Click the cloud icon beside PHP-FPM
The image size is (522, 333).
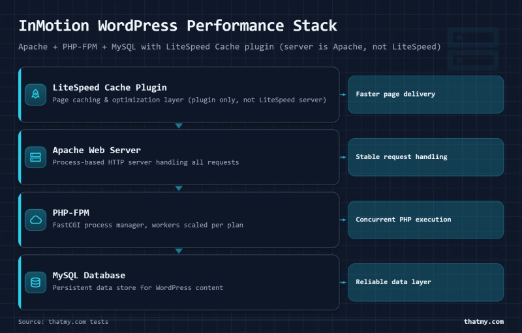click(x=36, y=220)
